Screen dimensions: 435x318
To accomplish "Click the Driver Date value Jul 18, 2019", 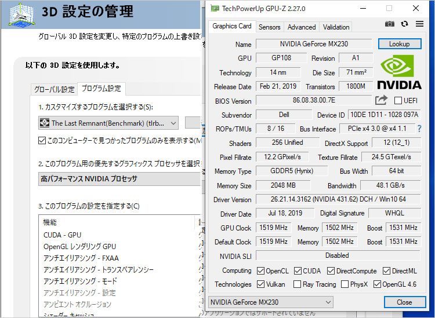I will coord(285,213).
